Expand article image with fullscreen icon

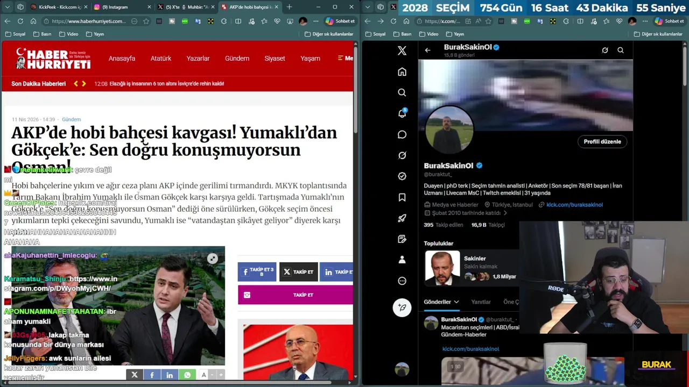tap(213, 259)
